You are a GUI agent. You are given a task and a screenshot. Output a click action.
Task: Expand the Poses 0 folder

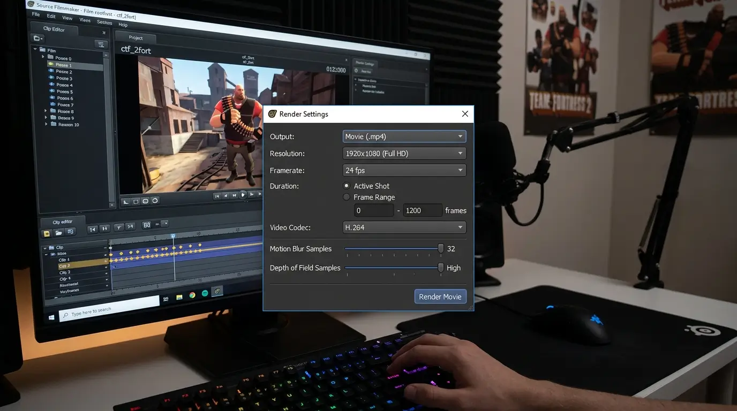[x=43, y=56]
